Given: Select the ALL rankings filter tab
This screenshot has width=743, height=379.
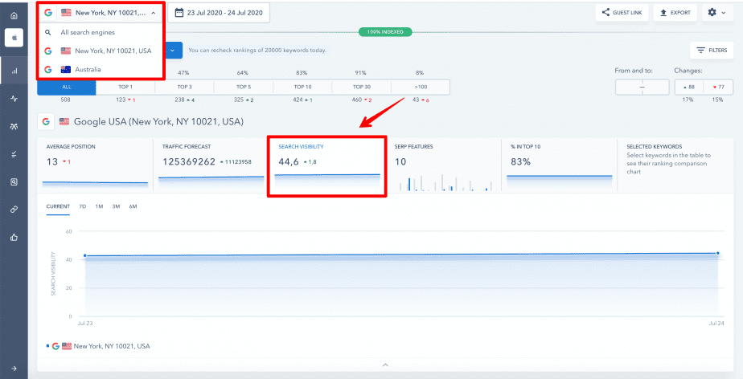Looking at the screenshot, I should (67, 87).
